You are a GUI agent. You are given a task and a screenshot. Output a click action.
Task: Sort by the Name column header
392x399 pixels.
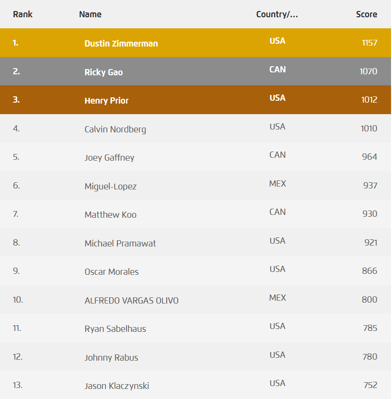[x=90, y=14]
